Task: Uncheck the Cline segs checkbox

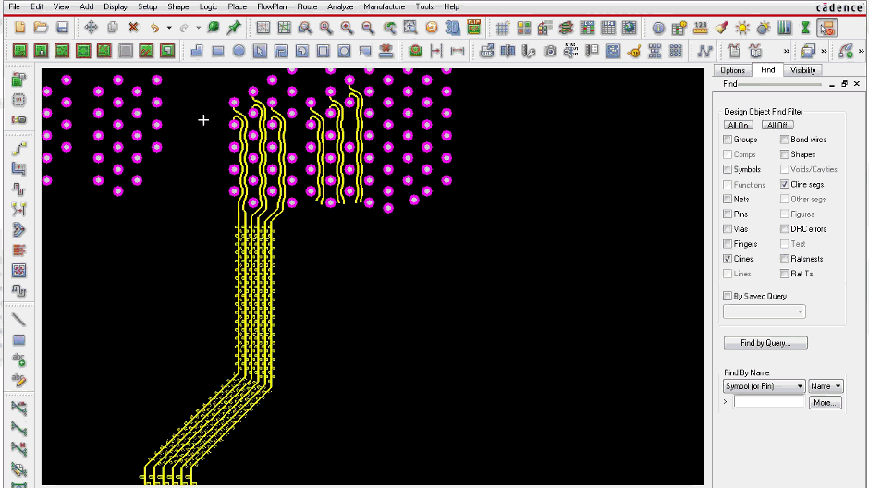Action: [x=784, y=185]
